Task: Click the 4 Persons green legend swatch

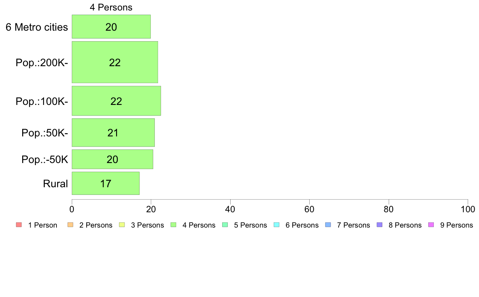Action: tap(173, 225)
